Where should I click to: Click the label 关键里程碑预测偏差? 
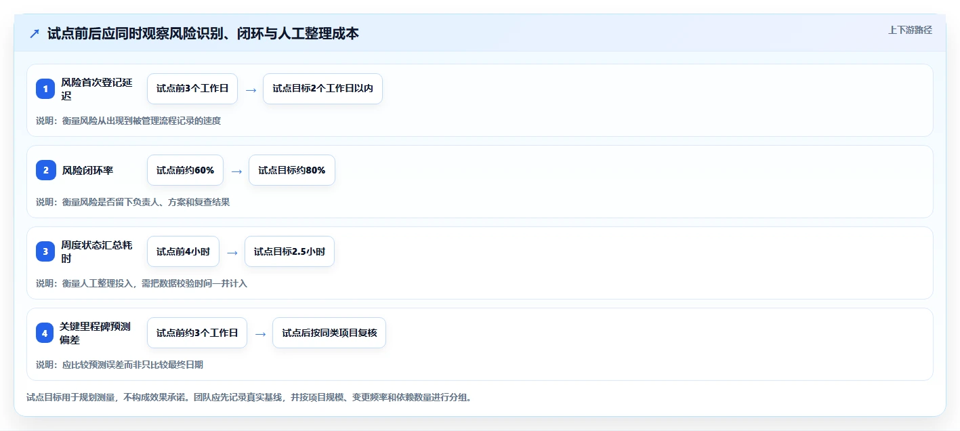(x=96, y=333)
